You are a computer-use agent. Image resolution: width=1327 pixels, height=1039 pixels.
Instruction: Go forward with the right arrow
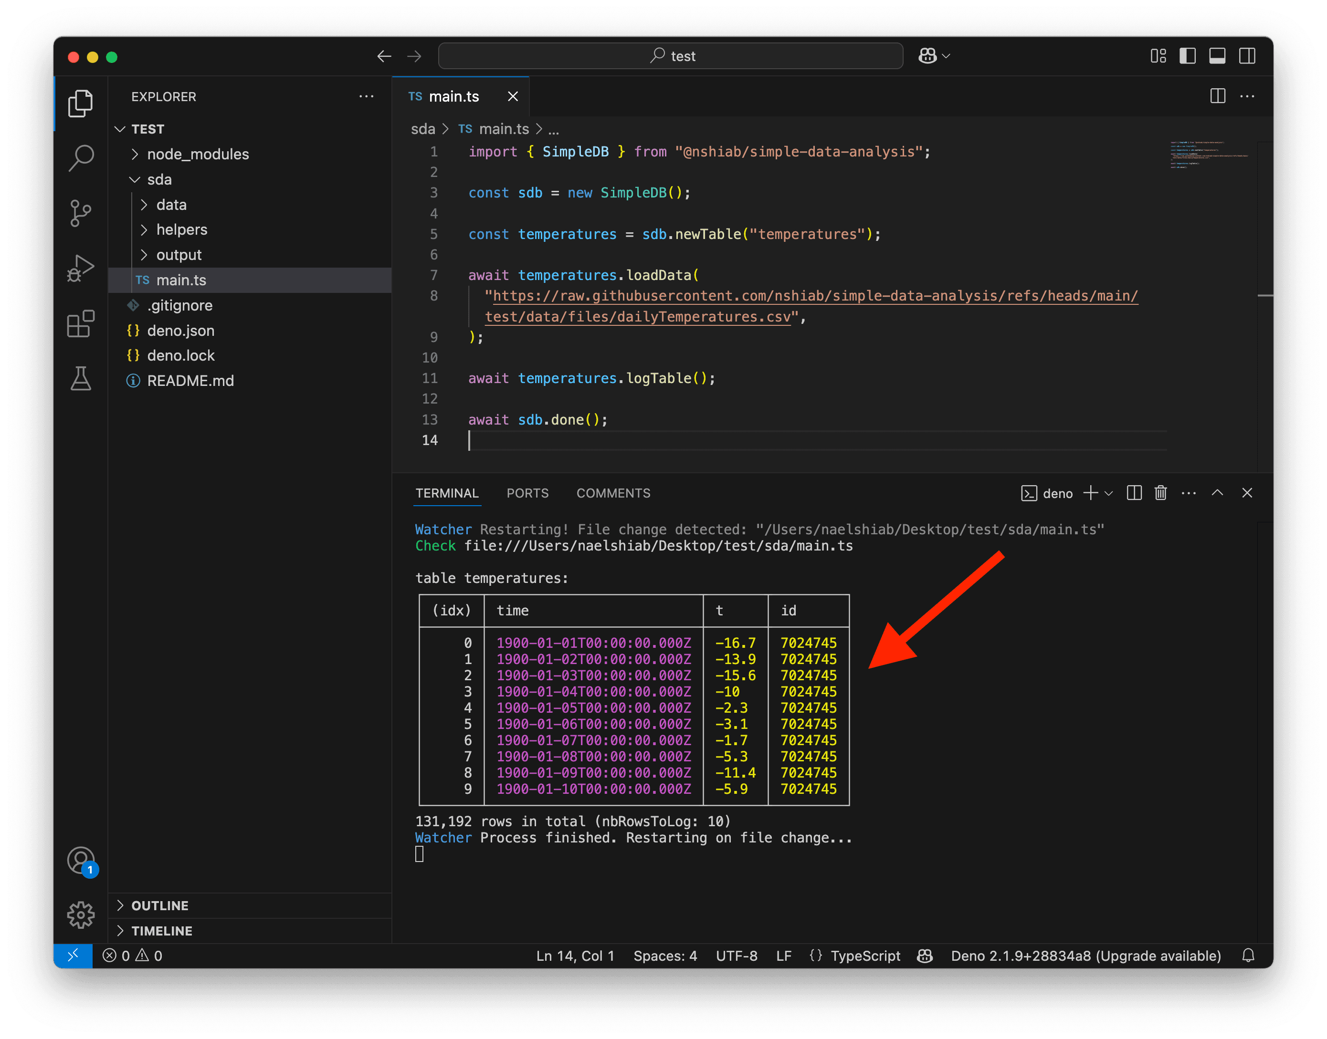click(x=414, y=56)
